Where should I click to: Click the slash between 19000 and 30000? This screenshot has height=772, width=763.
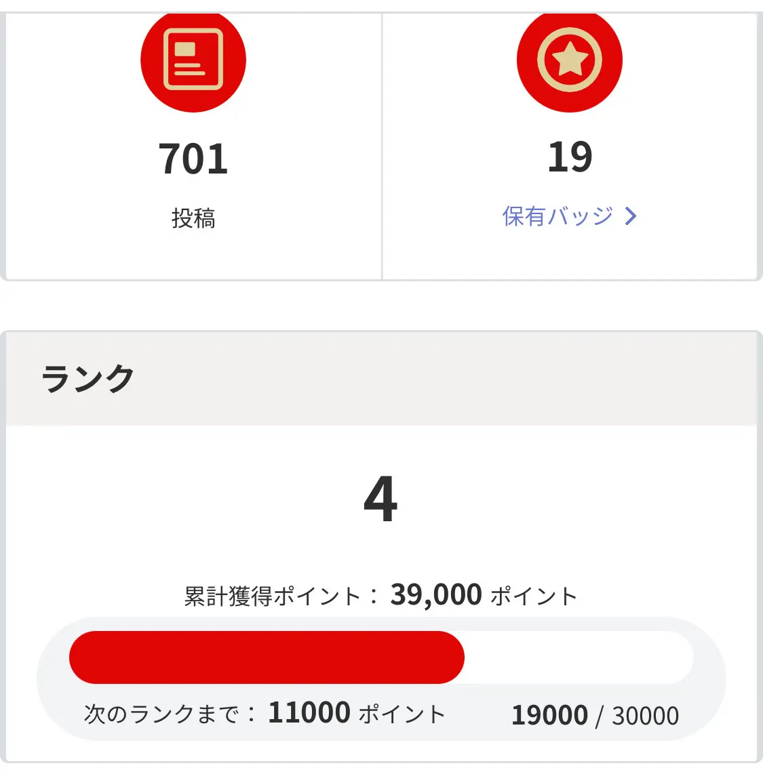[600, 716]
